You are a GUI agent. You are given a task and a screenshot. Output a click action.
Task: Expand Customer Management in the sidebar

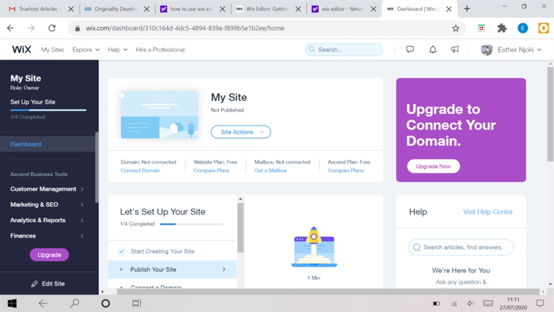pyautogui.click(x=47, y=189)
